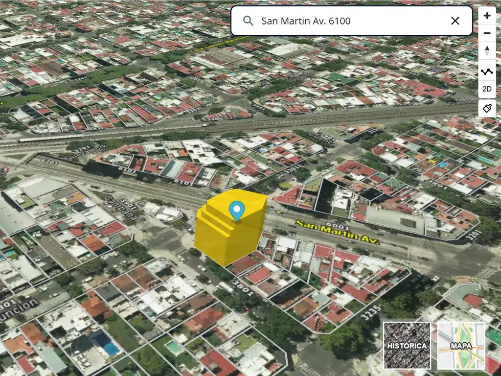Click the search field with San Martin Av. 6100
Viewport: 501px width, 376px height.
coord(351,21)
